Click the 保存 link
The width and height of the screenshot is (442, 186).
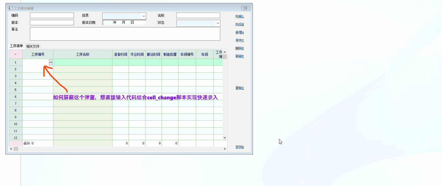pos(239,40)
